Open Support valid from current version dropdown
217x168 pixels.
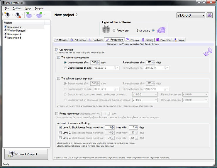pos(145,94)
